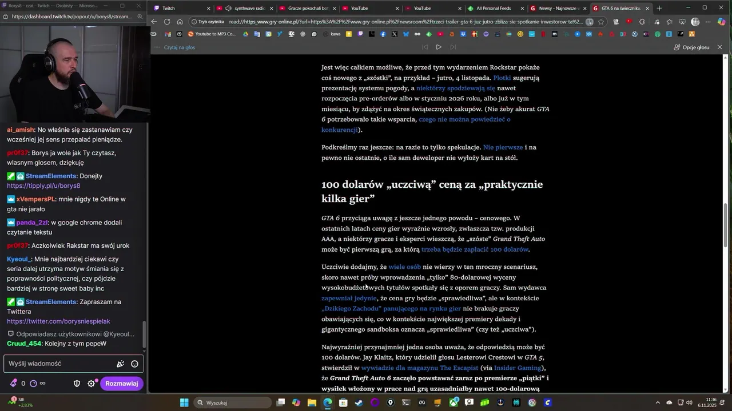This screenshot has height=411, width=732.
Task: Click the Tryb czytnika reader mode badge
Action: (208, 22)
